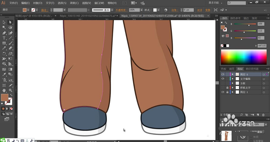Set None mode below toolbox swatches
This screenshot has width=270, height=142.
click(11, 109)
